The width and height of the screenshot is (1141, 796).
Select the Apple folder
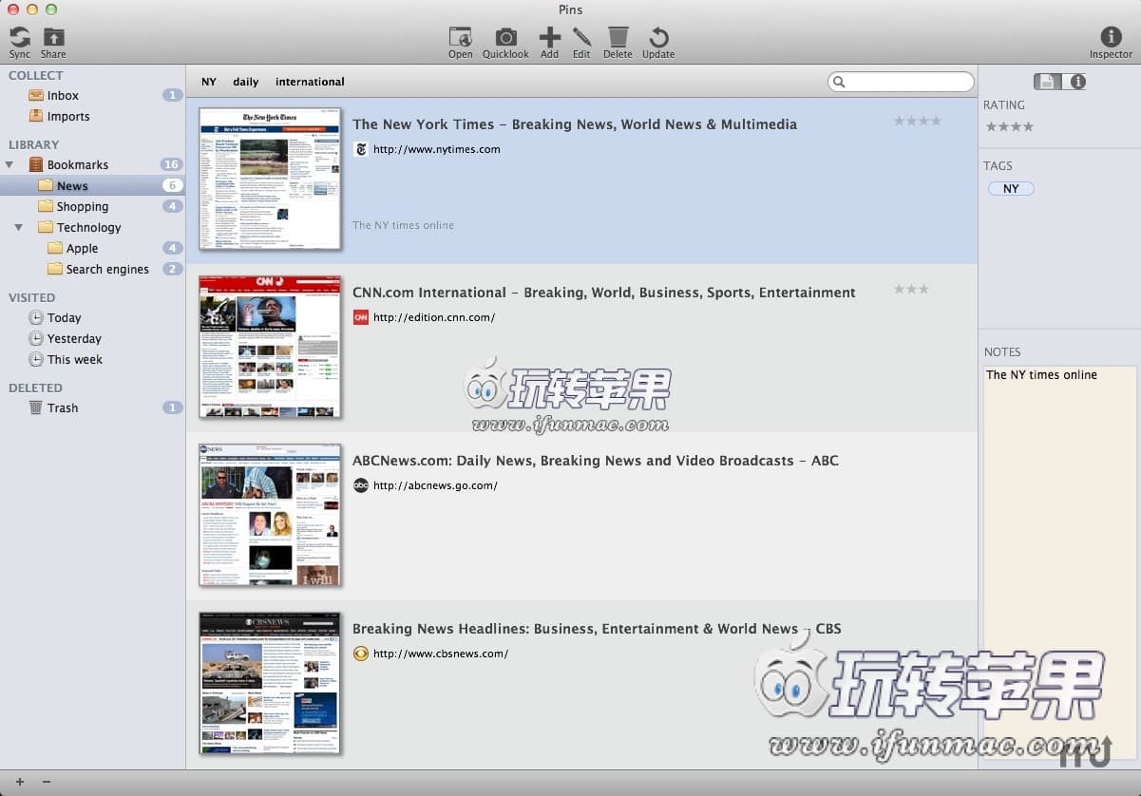coord(92,248)
